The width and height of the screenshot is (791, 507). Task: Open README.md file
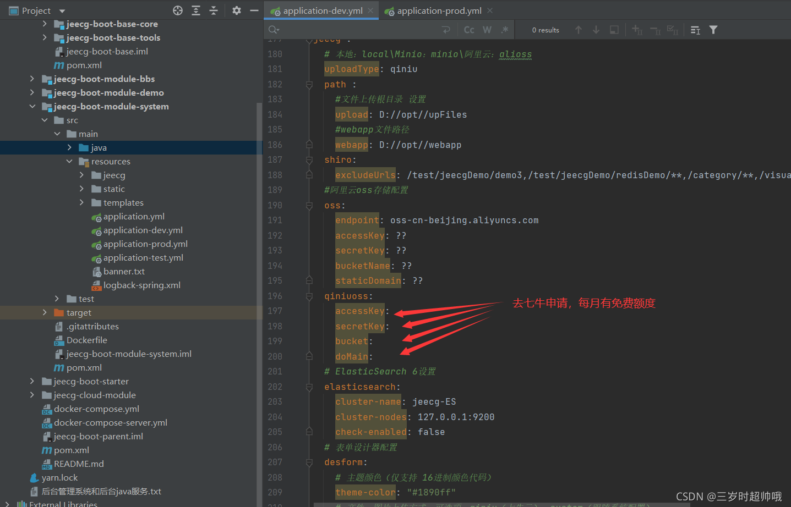(79, 464)
